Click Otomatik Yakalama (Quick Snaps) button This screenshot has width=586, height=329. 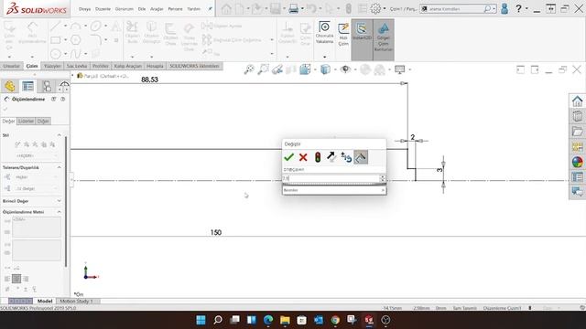click(324, 33)
